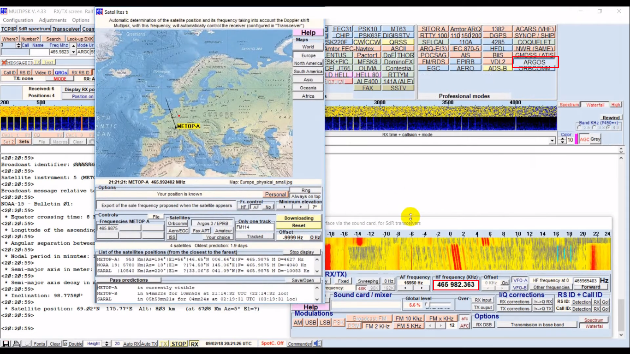Click the Reset button in Satellites window
630x354 pixels.
(x=298, y=225)
